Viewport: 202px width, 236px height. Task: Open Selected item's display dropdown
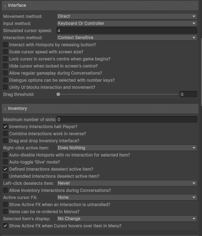coord(127,219)
